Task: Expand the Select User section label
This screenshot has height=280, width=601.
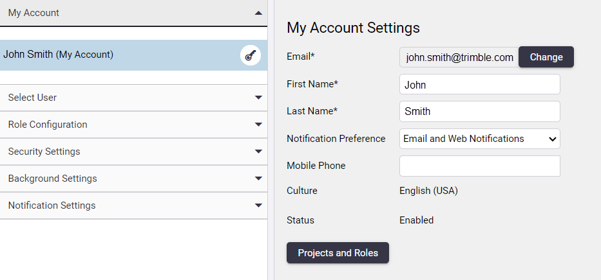Action: point(32,98)
